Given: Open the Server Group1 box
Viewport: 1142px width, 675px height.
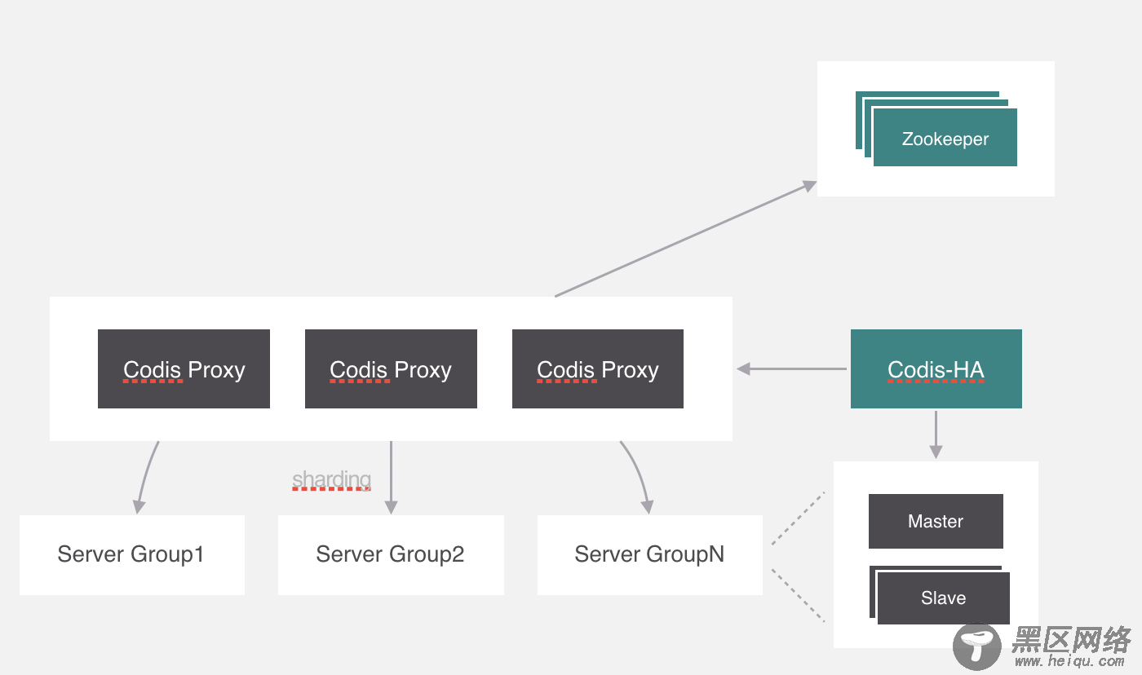Looking at the screenshot, I should (131, 554).
